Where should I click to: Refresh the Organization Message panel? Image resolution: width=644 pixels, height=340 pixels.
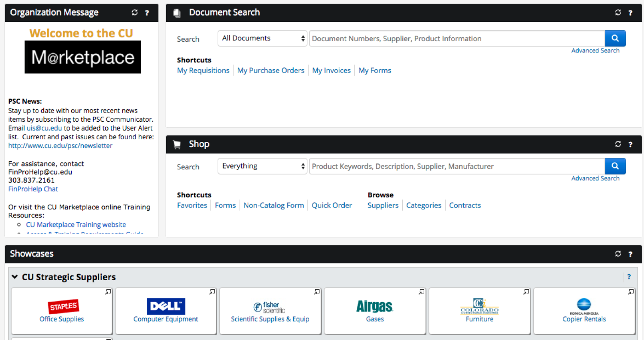[x=135, y=13]
